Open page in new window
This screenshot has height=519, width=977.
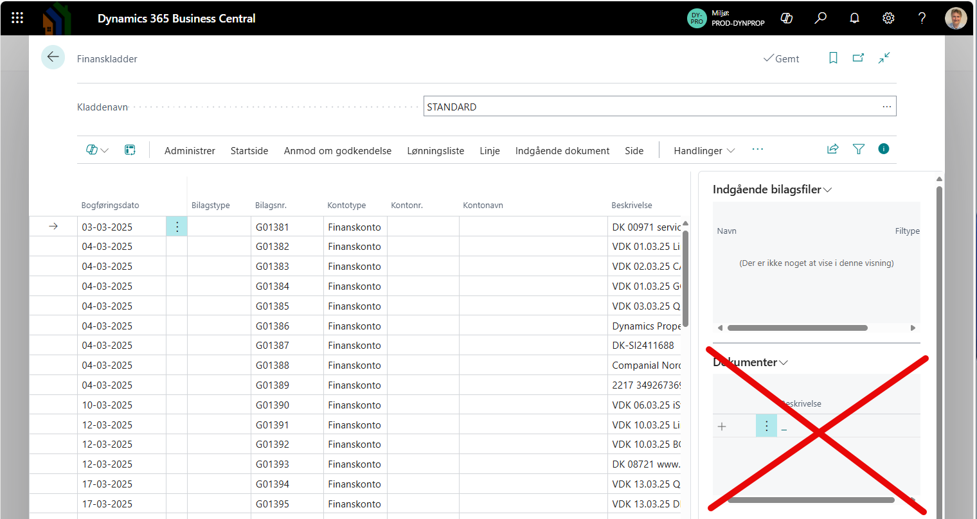pyautogui.click(x=858, y=58)
